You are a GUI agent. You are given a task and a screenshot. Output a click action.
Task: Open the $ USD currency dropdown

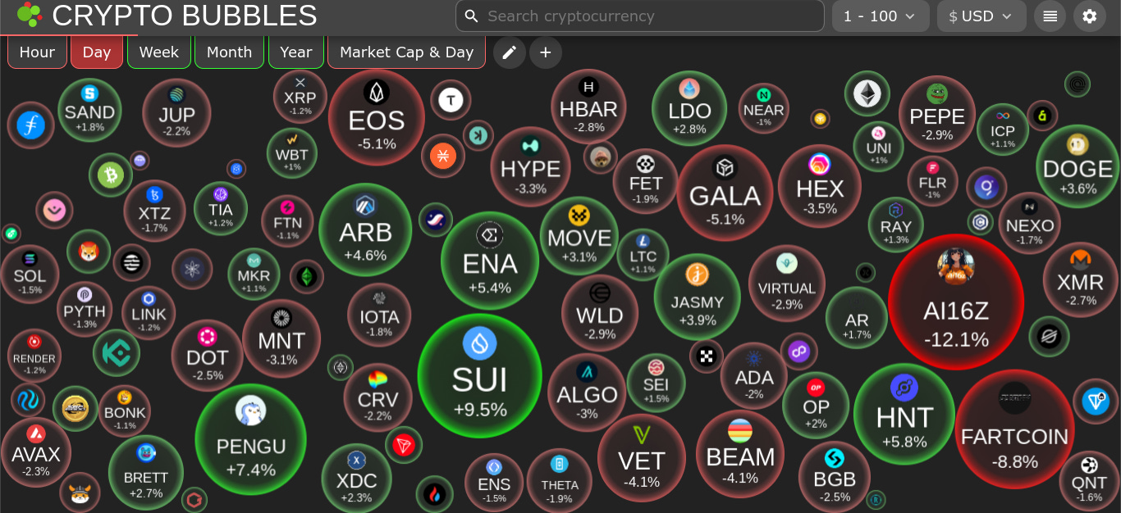[981, 16]
